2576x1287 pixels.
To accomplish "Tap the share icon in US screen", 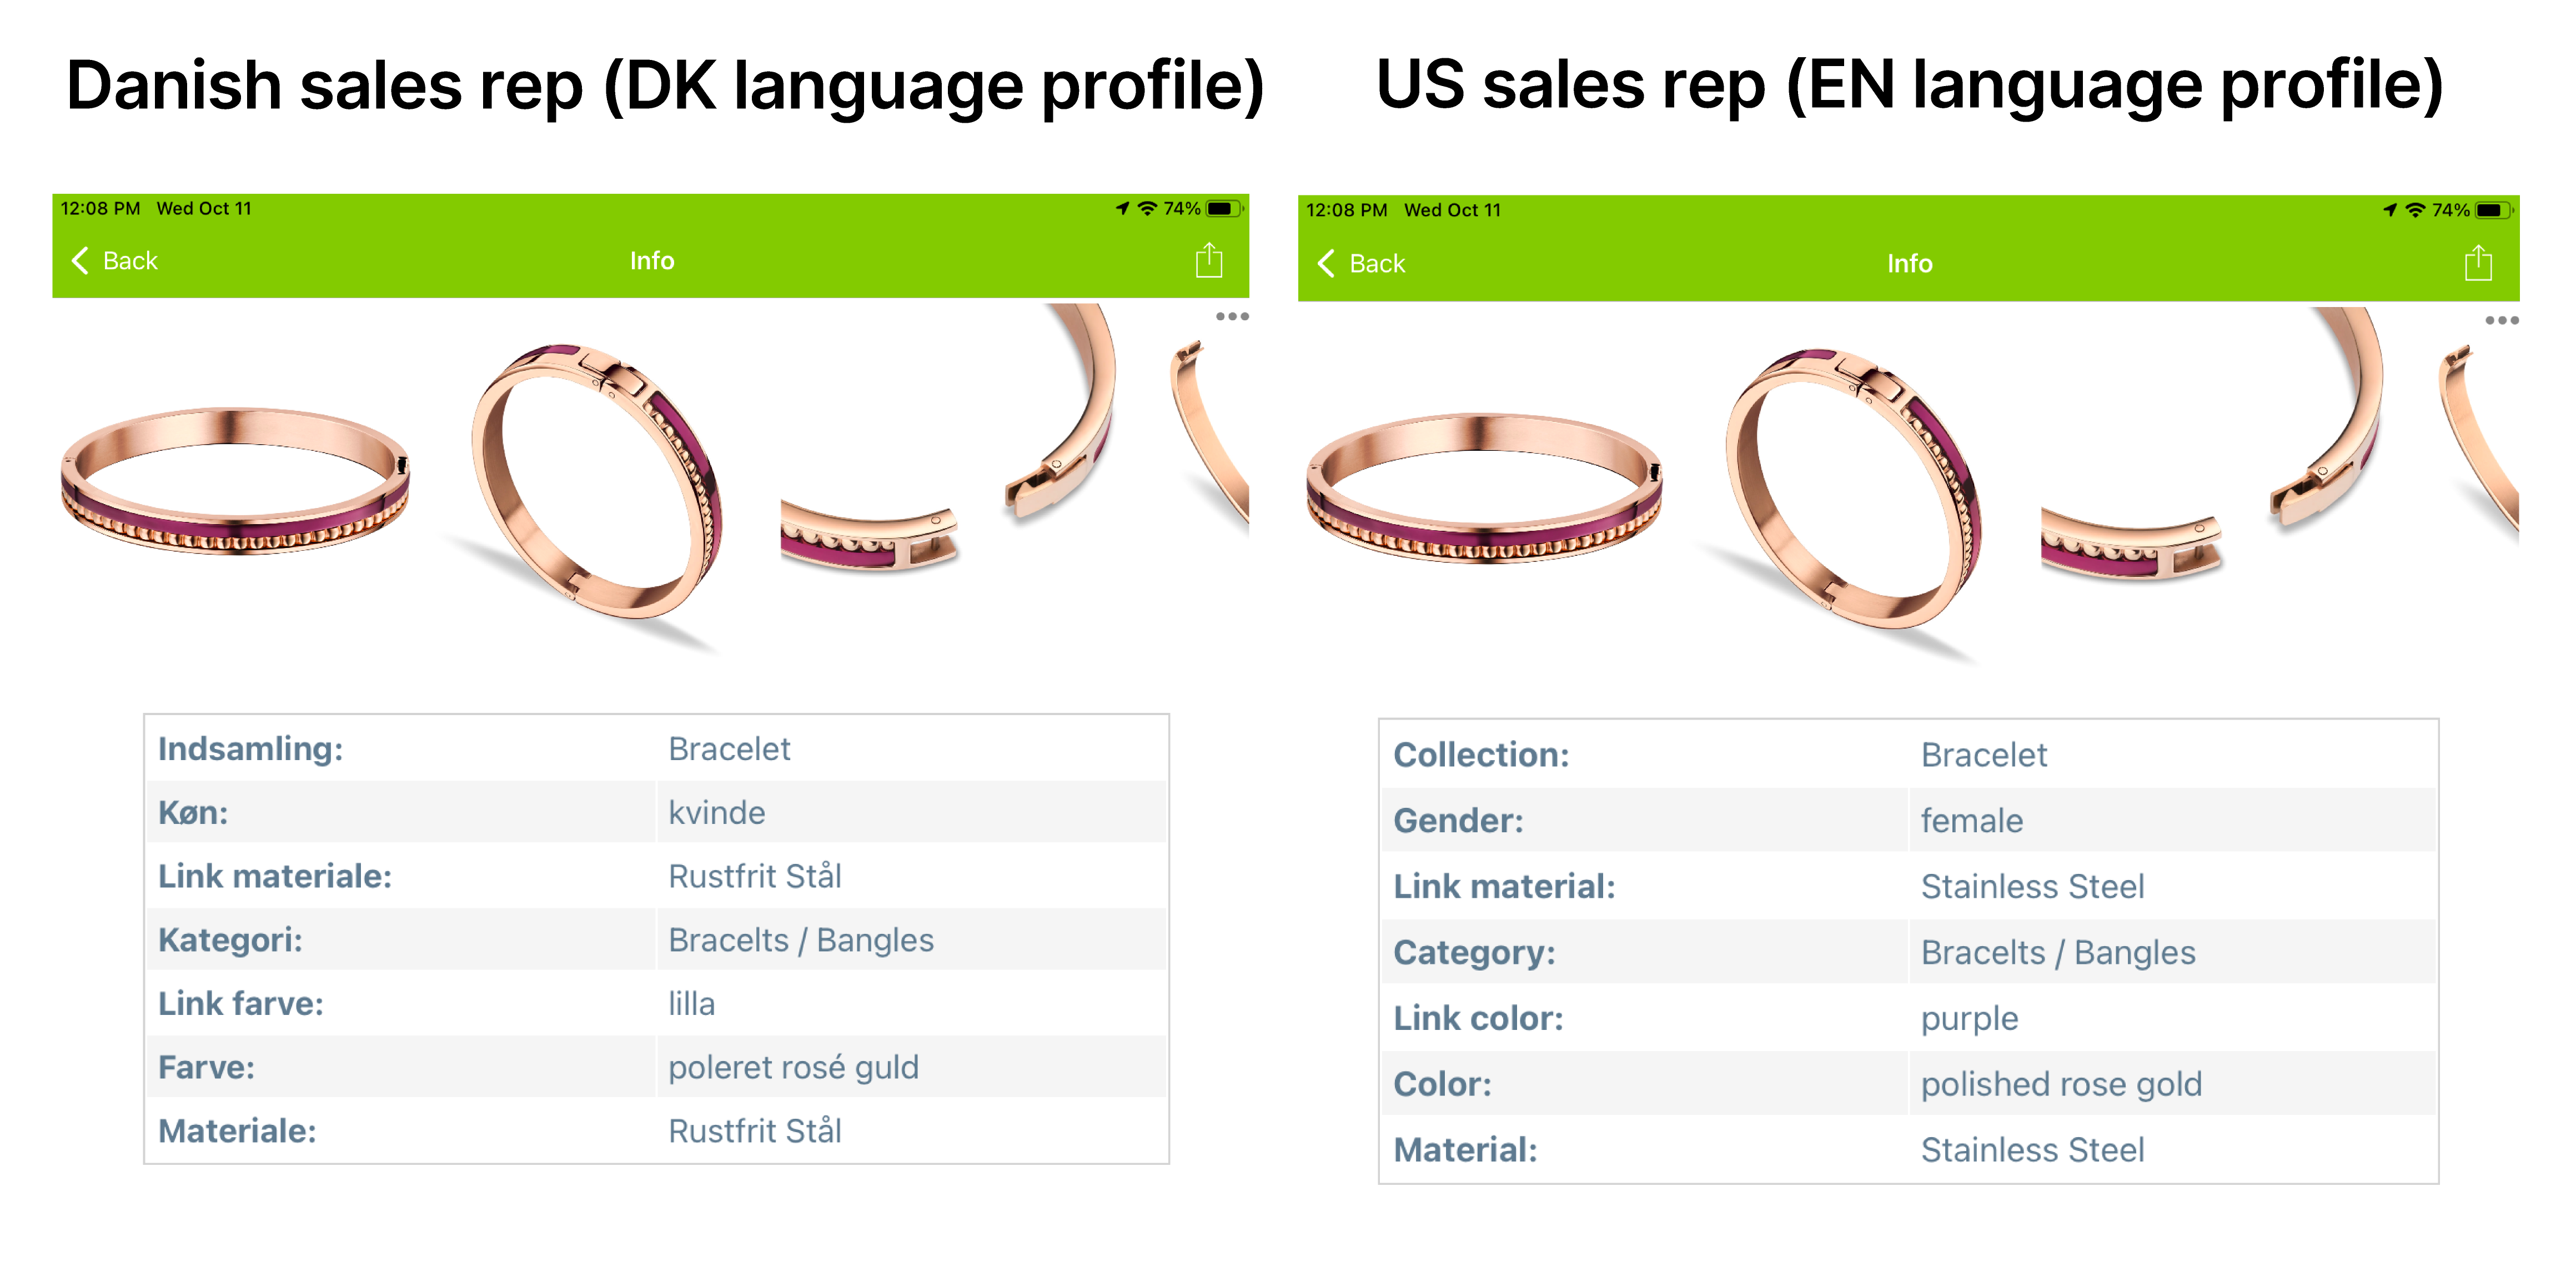I will pos(2477,264).
